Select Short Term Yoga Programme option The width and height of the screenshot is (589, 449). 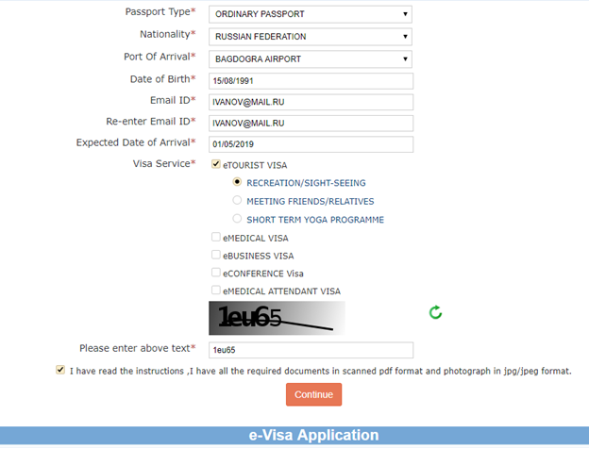(237, 219)
